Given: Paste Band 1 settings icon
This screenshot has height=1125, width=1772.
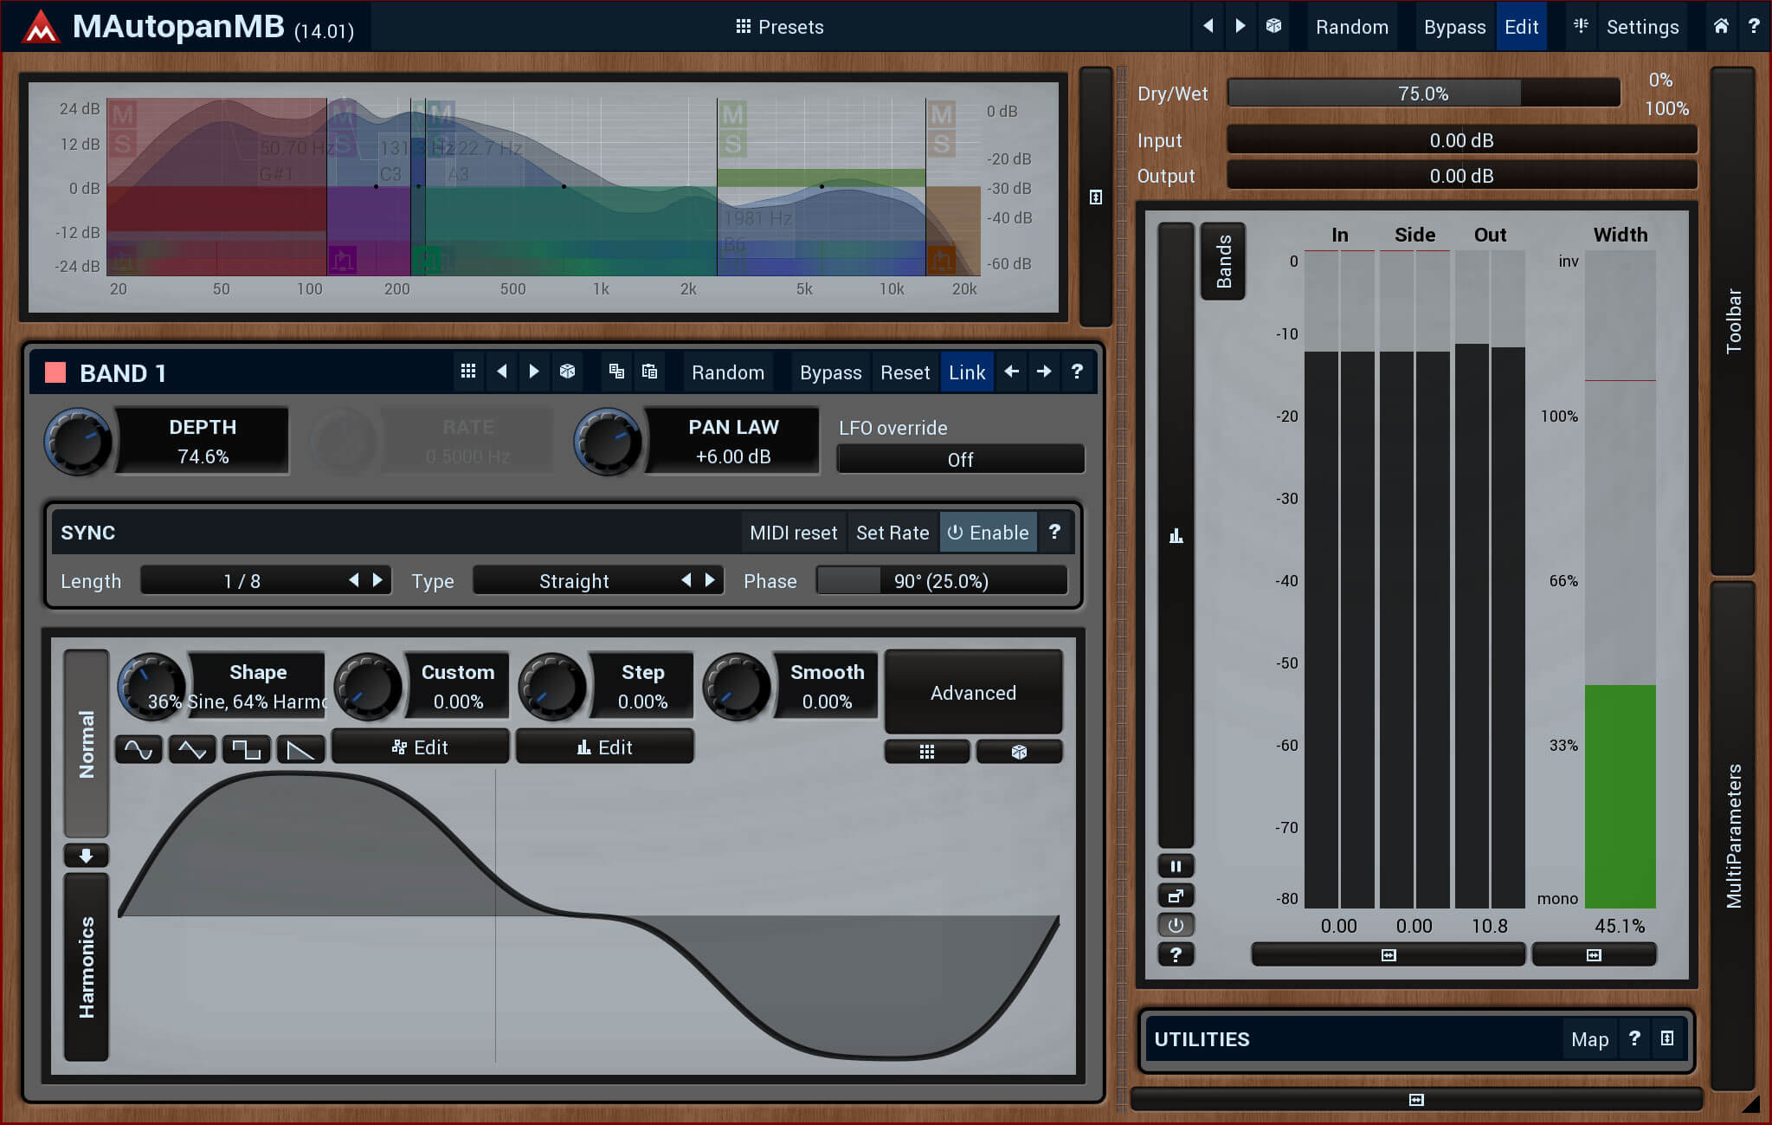Looking at the screenshot, I should point(649,372).
